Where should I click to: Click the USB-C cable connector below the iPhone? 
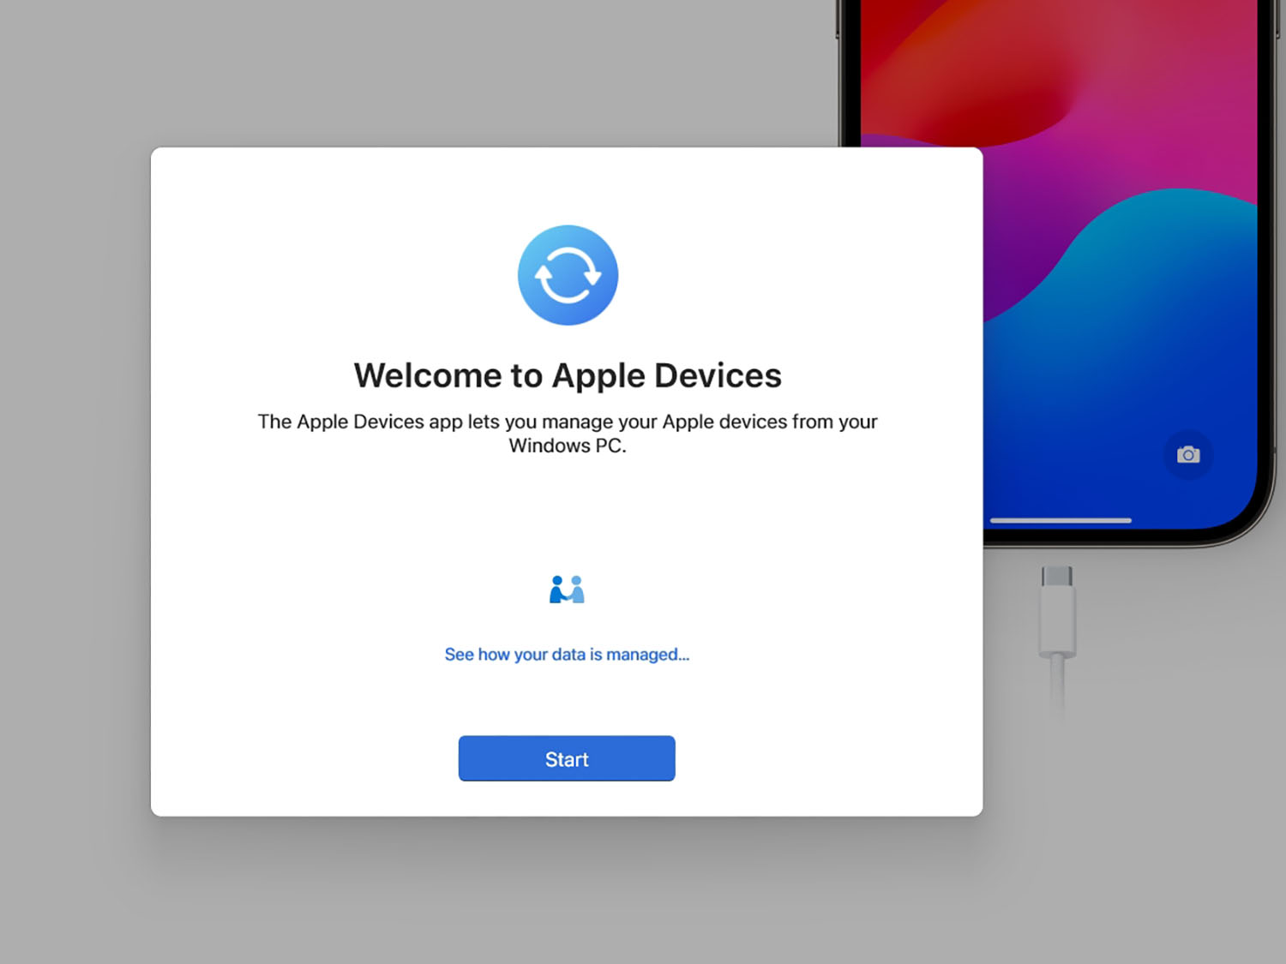[x=1057, y=611]
